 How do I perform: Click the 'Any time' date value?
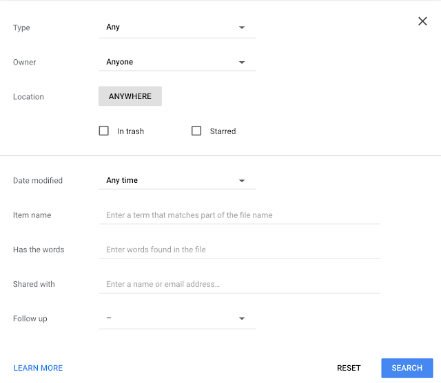122,181
